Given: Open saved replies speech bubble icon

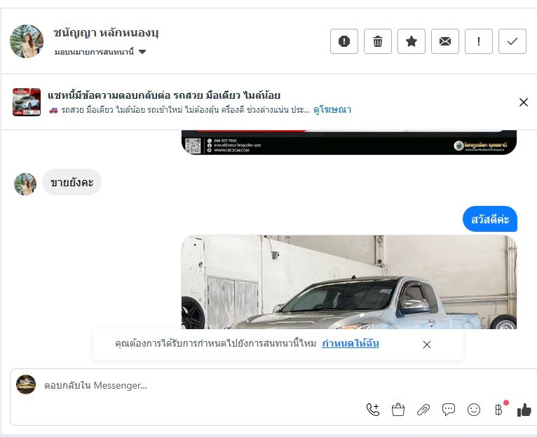Looking at the screenshot, I should pos(448,409).
